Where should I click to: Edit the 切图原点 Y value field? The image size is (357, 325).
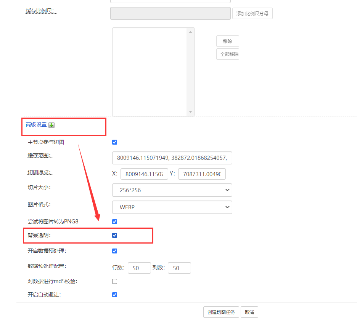point(202,174)
